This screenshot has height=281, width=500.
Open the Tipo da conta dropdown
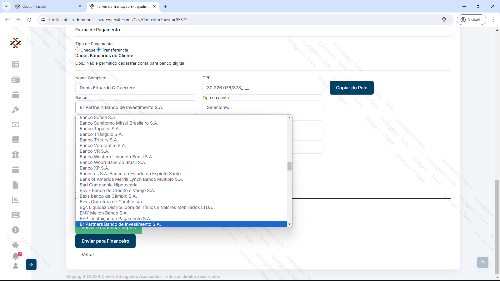tap(262, 107)
